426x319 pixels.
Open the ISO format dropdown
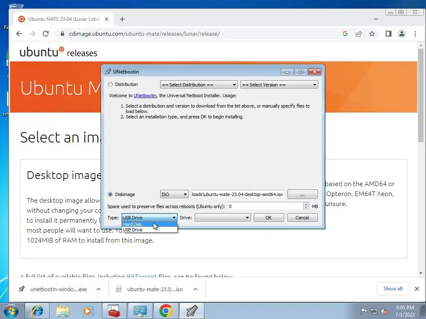click(x=174, y=194)
